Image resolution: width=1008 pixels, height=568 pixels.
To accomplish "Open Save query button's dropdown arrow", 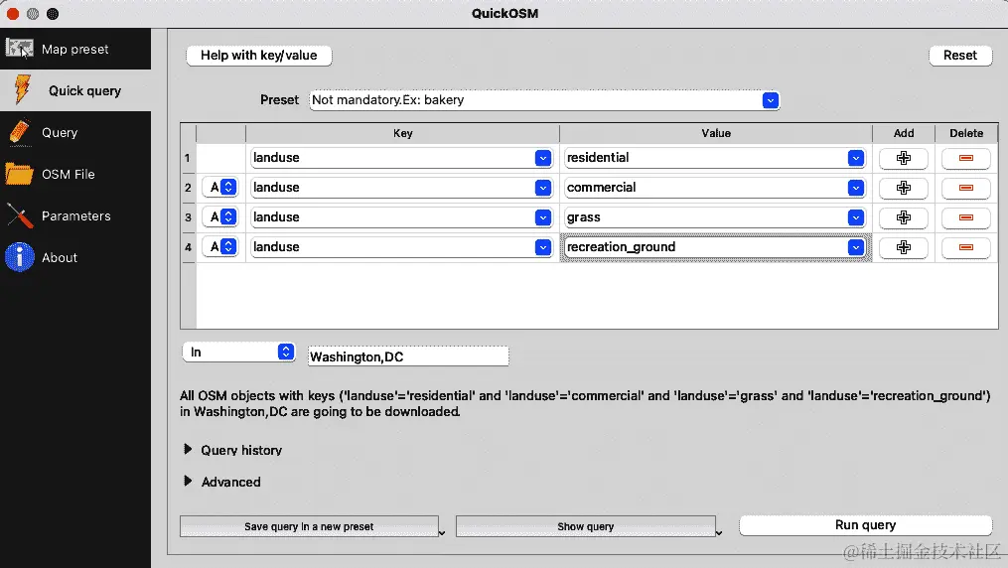I will (x=442, y=532).
